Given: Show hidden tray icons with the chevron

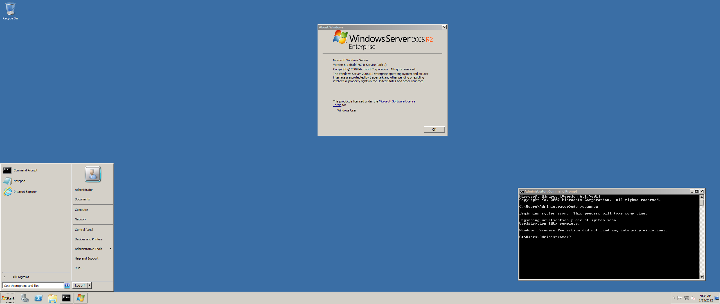Looking at the screenshot, I should pos(674,298).
